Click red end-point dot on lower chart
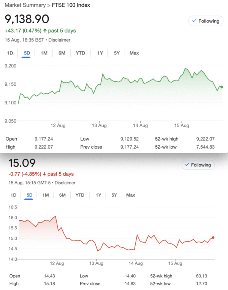The height and width of the screenshot is (290, 228). coord(213,237)
